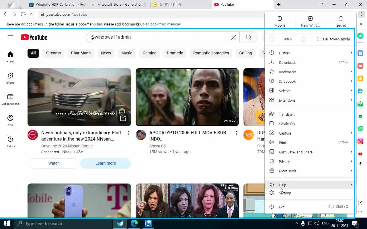Open YouTube History in left rail

pyautogui.click(x=10, y=141)
